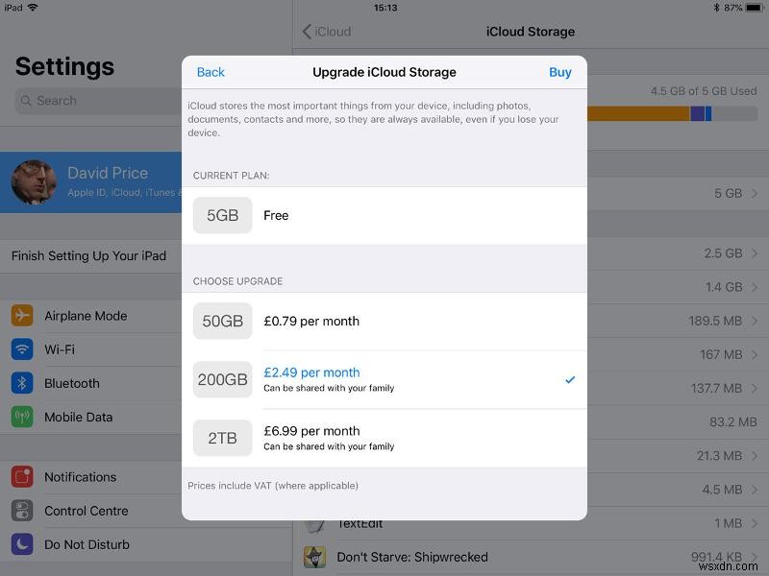
Task: Tap the checkmark on the 200GB plan
Action: click(567, 379)
